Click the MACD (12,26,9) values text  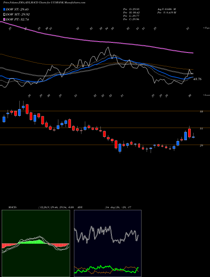pos(56,207)
